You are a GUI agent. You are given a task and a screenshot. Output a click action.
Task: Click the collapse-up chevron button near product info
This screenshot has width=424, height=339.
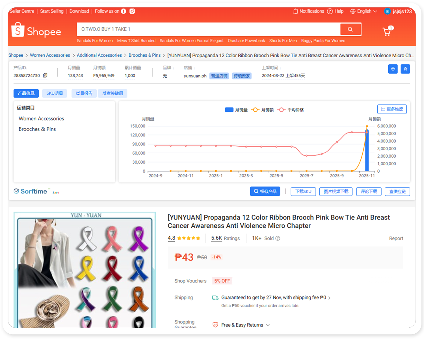coord(405,69)
